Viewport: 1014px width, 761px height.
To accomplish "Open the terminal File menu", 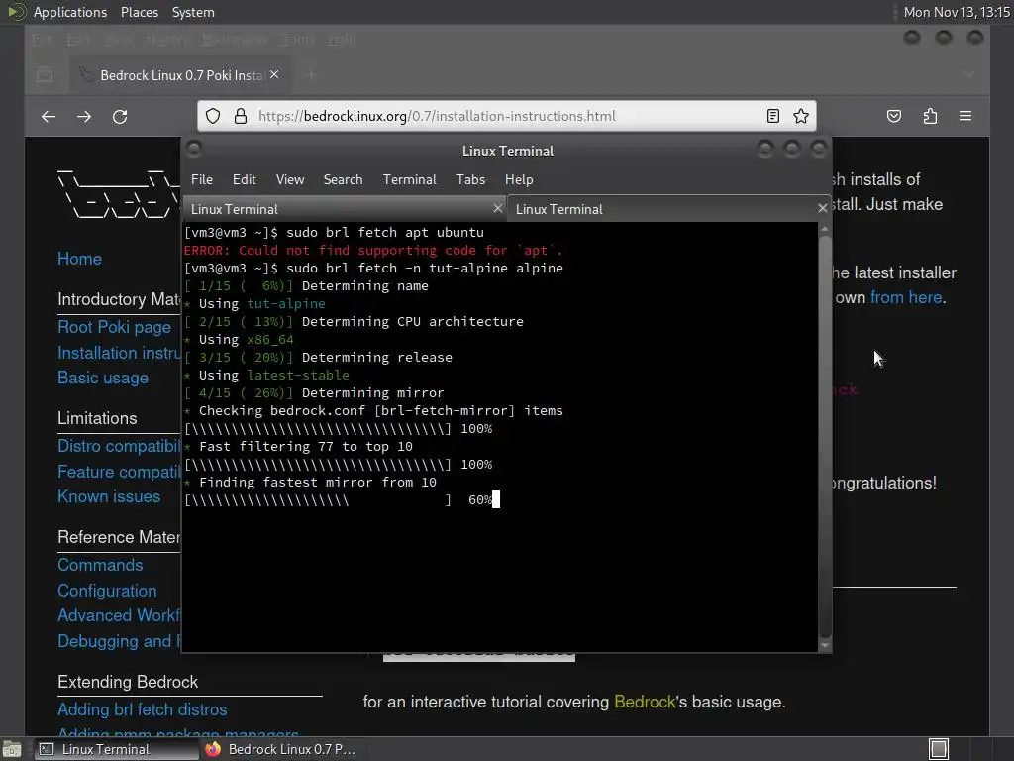I will tap(202, 180).
